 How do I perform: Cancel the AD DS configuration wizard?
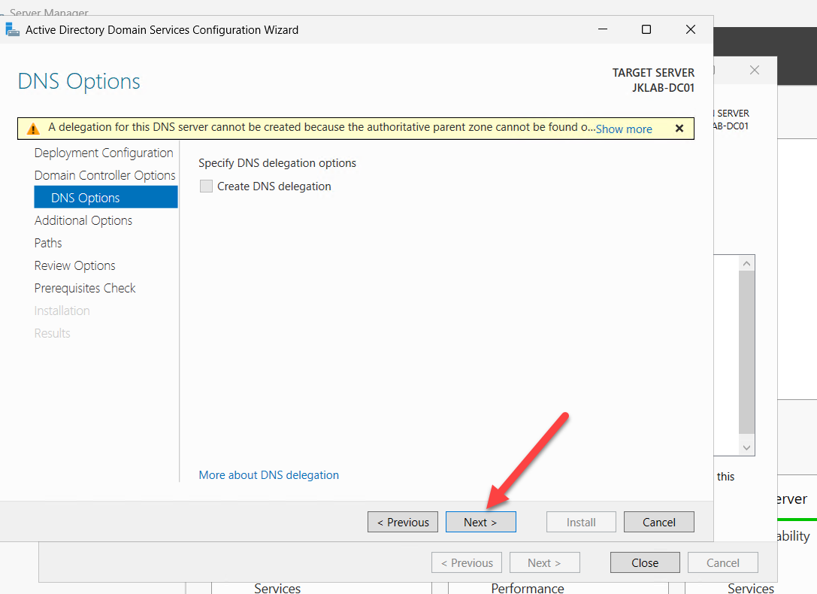[x=658, y=522]
